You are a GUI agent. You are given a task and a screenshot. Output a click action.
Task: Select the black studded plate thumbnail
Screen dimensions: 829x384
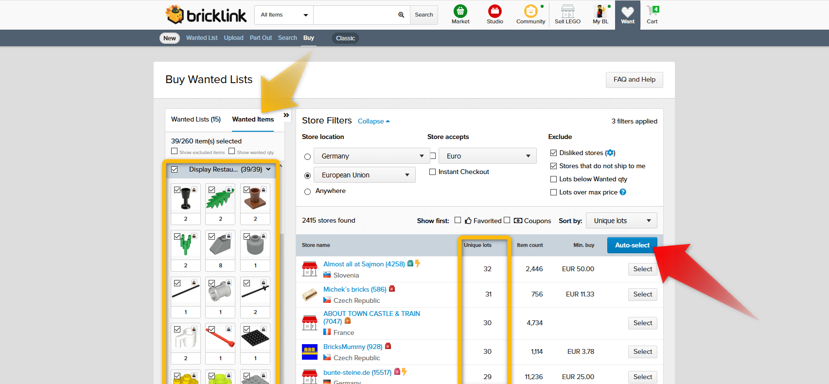coord(255,338)
